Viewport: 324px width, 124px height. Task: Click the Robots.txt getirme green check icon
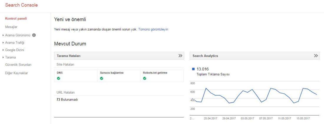pos(145,78)
